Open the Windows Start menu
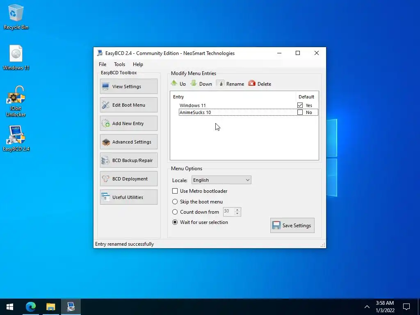This screenshot has height=315, width=420. tap(10, 307)
